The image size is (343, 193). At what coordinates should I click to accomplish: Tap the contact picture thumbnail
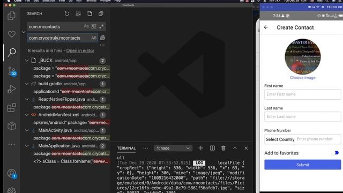coord(303,57)
